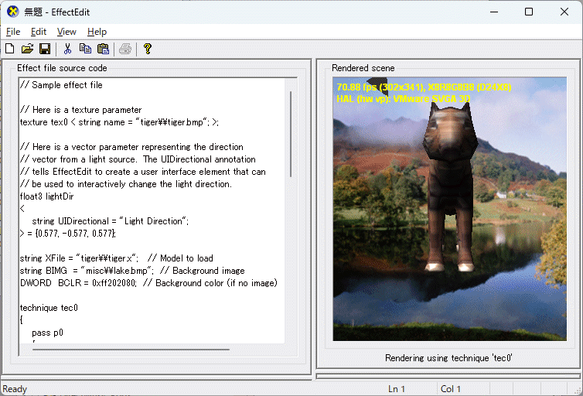The height and width of the screenshot is (396, 583).
Task: Open the Help menu
Action: pos(97,32)
